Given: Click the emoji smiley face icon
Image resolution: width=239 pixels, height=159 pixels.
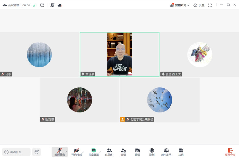Looking at the screenshot, I should click(x=6, y=152).
